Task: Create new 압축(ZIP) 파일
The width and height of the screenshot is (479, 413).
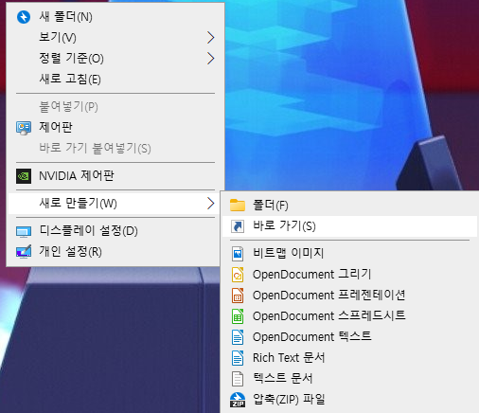Action: [x=349, y=400]
